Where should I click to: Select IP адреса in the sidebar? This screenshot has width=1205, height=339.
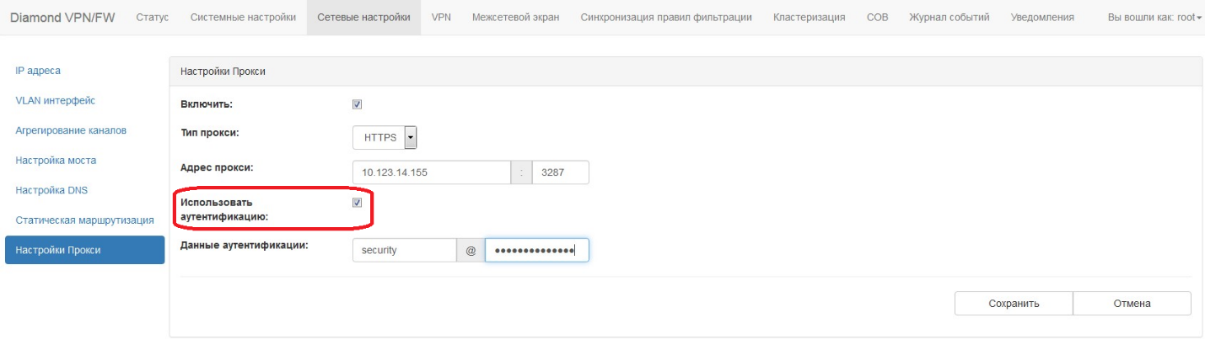tap(38, 71)
